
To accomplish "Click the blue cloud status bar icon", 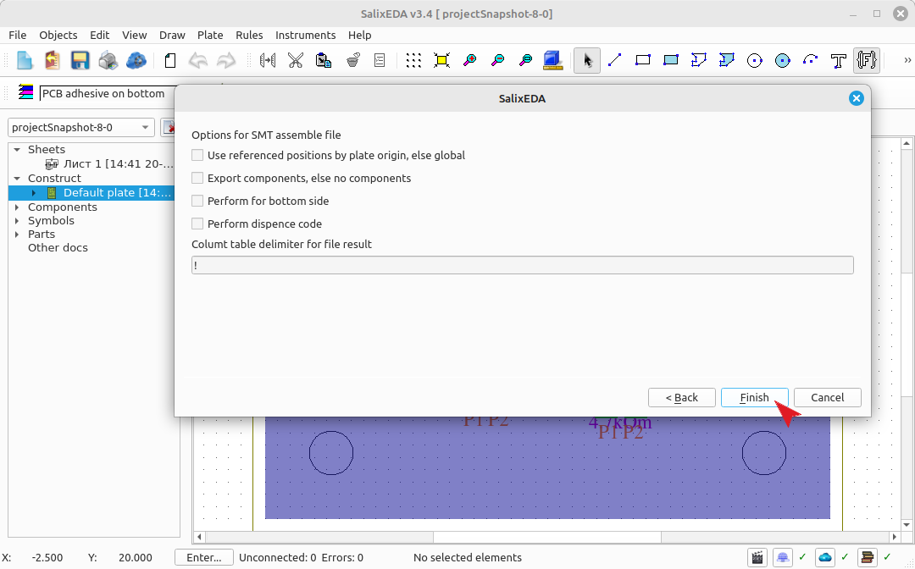I will (825, 558).
